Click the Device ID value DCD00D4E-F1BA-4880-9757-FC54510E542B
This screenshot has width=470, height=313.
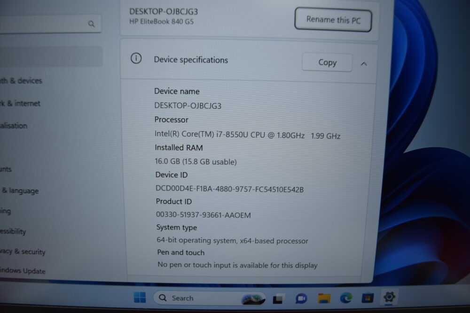tap(230, 189)
